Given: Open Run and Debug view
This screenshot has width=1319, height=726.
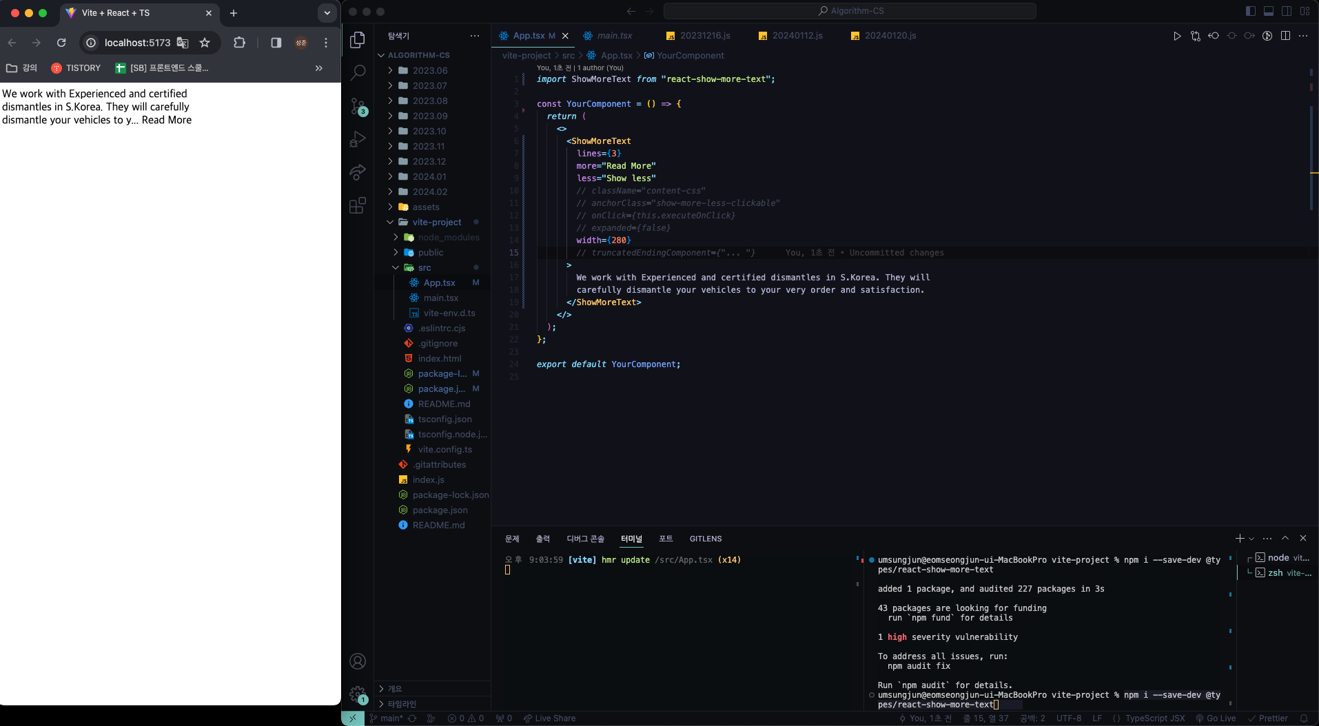Looking at the screenshot, I should (x=357, y=139).
